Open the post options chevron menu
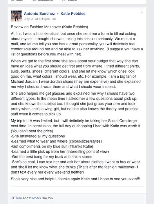The image size is (154, 204). (142, 12)
